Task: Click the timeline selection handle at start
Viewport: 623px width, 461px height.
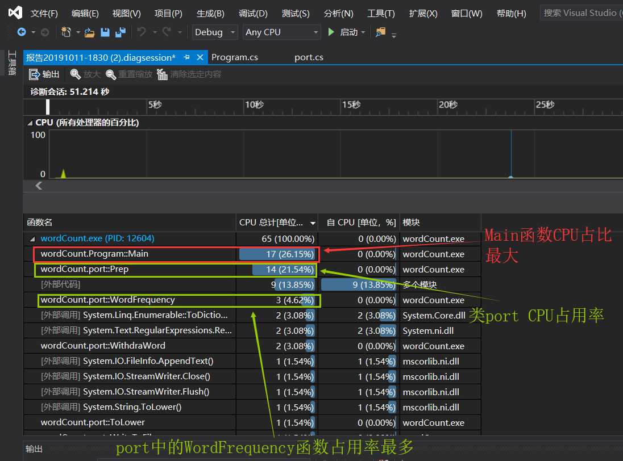Action: 48,107
